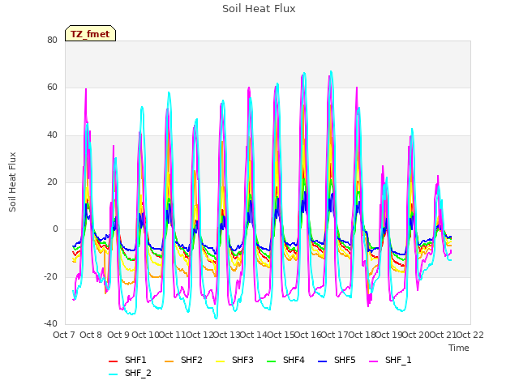519x389 pixels.
Task: Click the 80 y-axis tick label
Action: coord(52,40)
